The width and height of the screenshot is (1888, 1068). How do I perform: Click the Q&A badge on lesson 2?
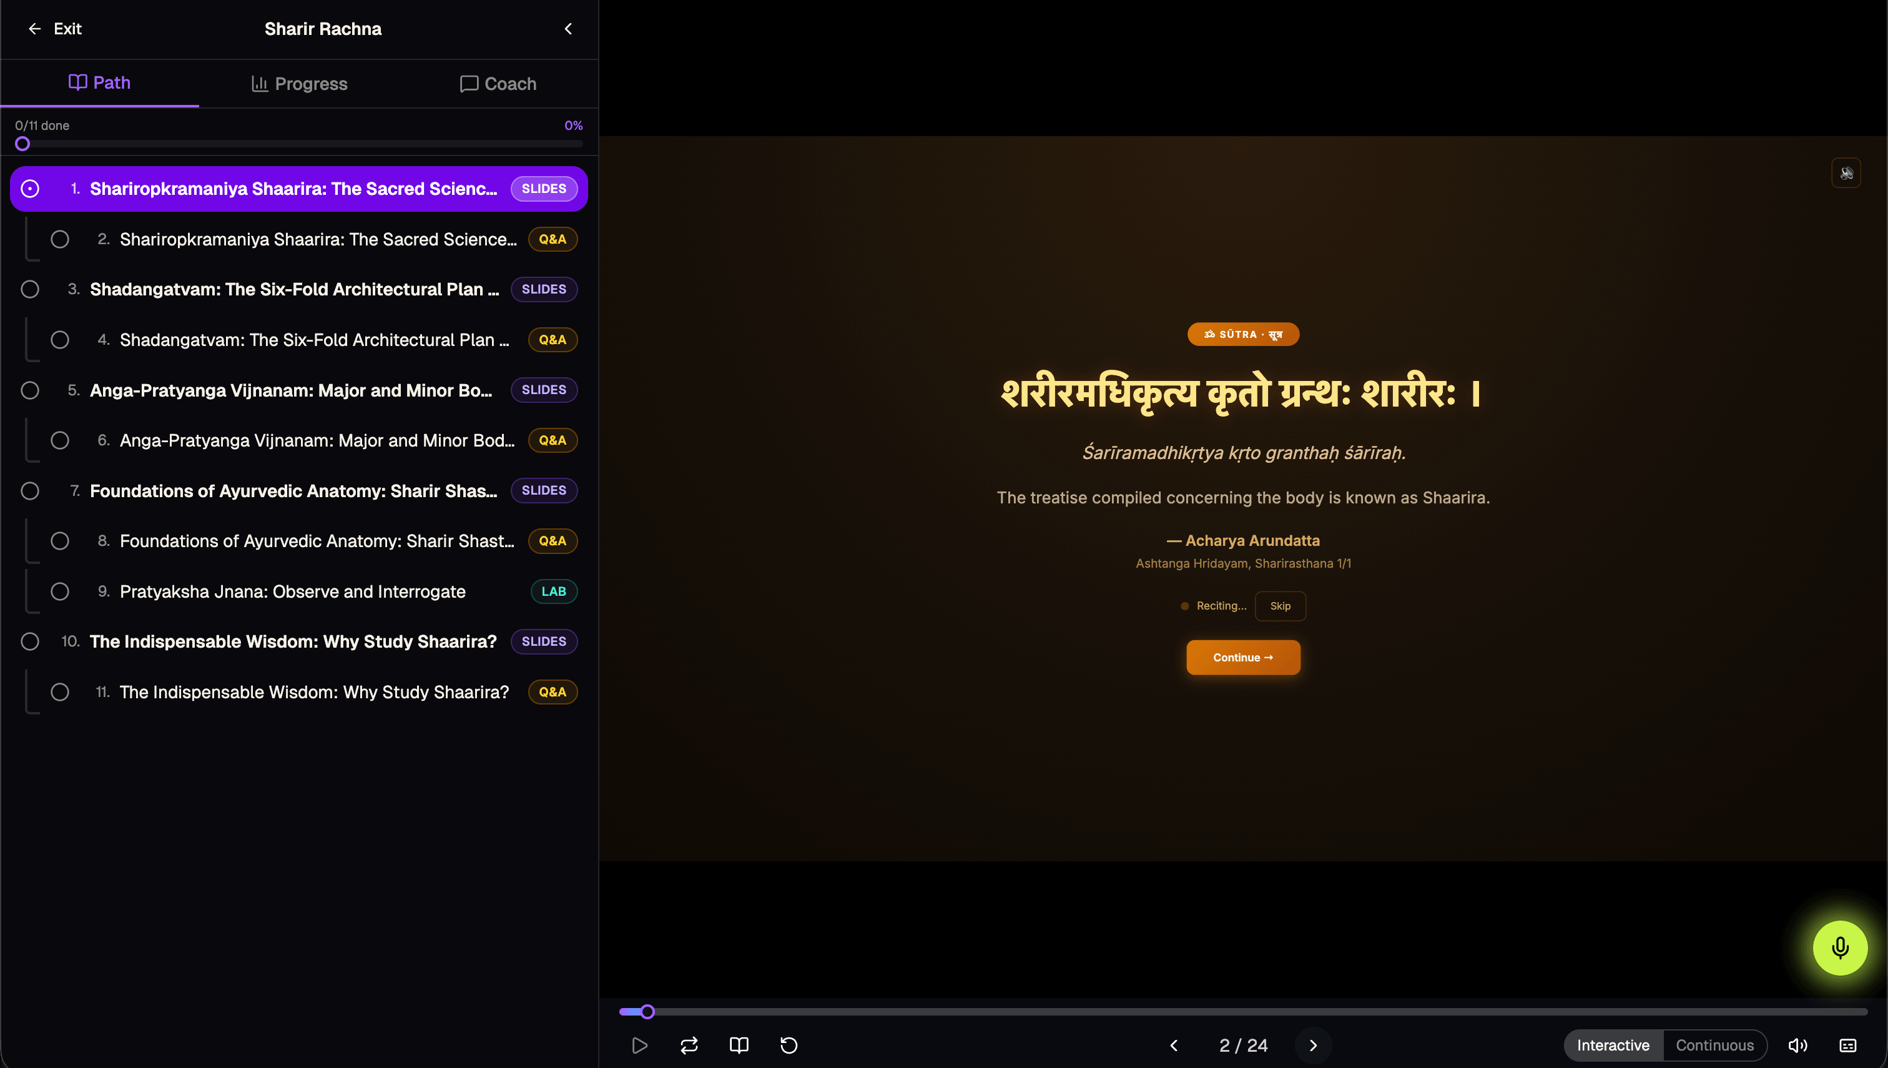point(553,239)
